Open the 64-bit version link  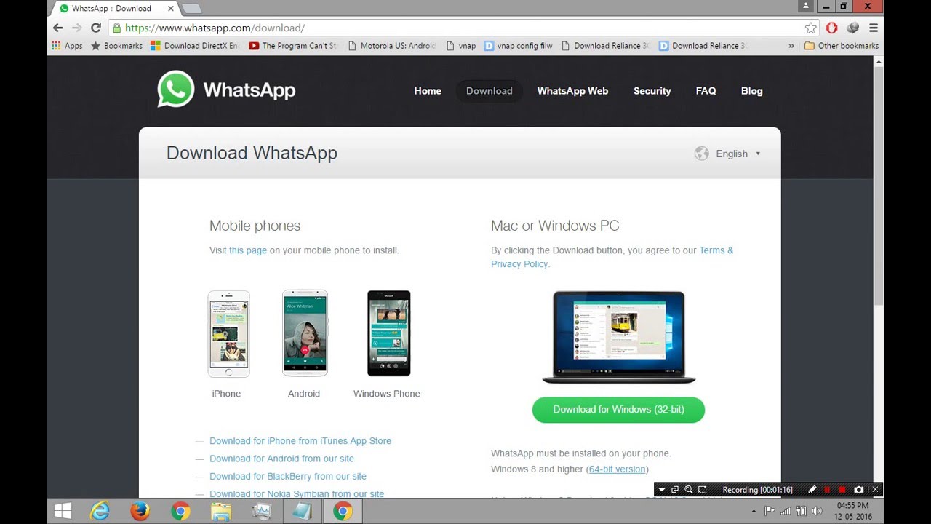tap(617, 469)
